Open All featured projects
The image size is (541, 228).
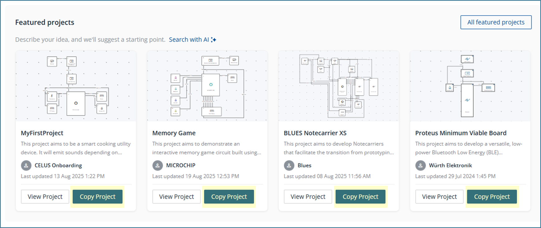(x=496, y=22)
